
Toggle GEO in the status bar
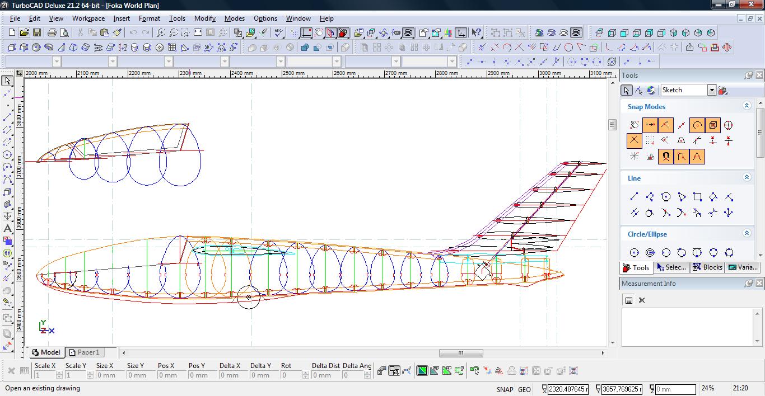(x=524, y=389)
